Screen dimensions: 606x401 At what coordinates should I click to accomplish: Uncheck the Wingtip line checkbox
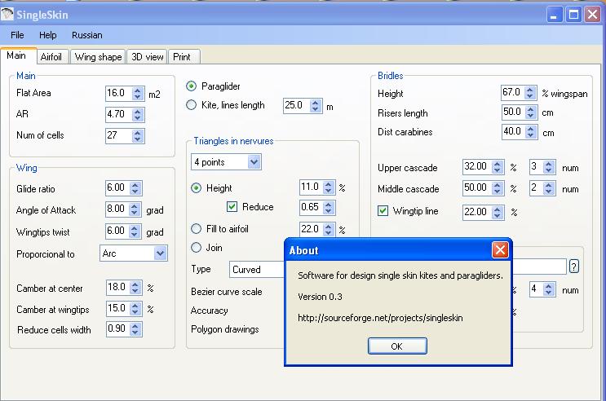(x=383, y=211)
